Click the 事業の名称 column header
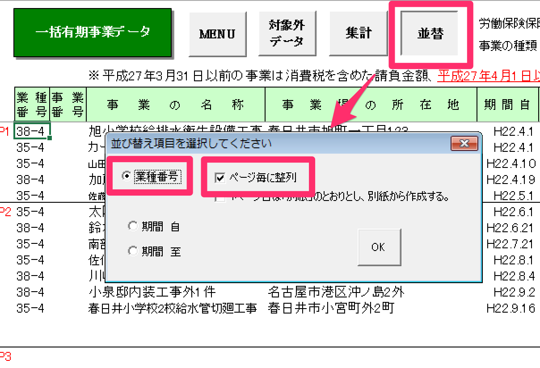This screenshot has width=540, height=368. [x=176, y=105]
